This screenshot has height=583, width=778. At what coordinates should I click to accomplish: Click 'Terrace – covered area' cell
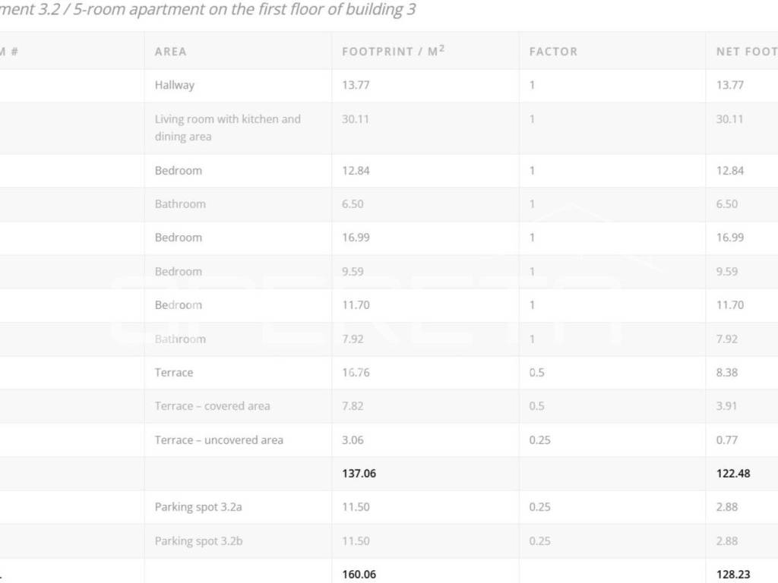coord(212,406)
